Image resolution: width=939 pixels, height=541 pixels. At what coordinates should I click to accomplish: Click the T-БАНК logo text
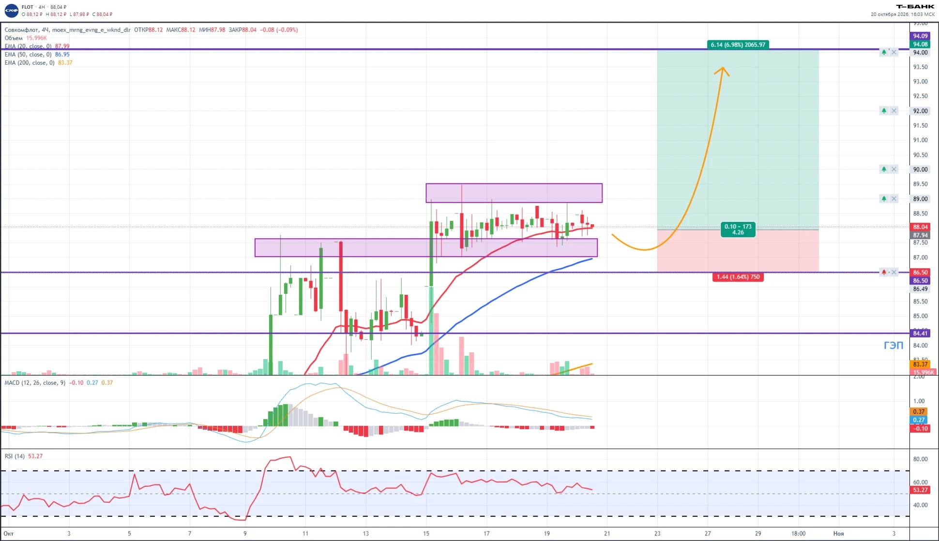point(915,7)
